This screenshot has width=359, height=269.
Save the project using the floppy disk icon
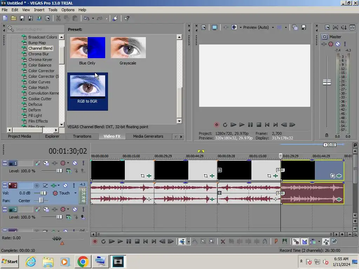click(22, 18)
